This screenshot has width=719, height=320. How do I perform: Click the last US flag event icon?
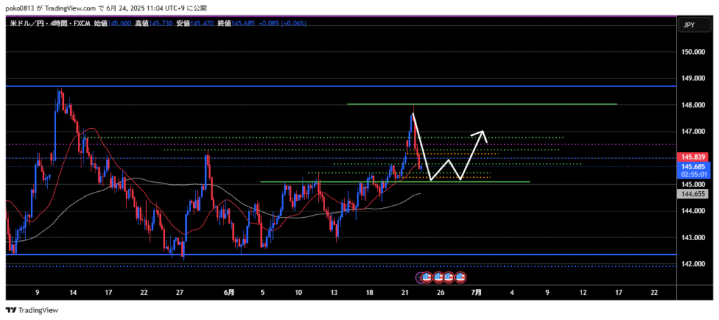pos(461,278)
